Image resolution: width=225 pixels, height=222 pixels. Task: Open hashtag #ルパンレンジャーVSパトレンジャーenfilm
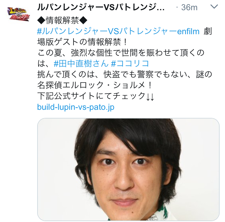click(118, 31)
